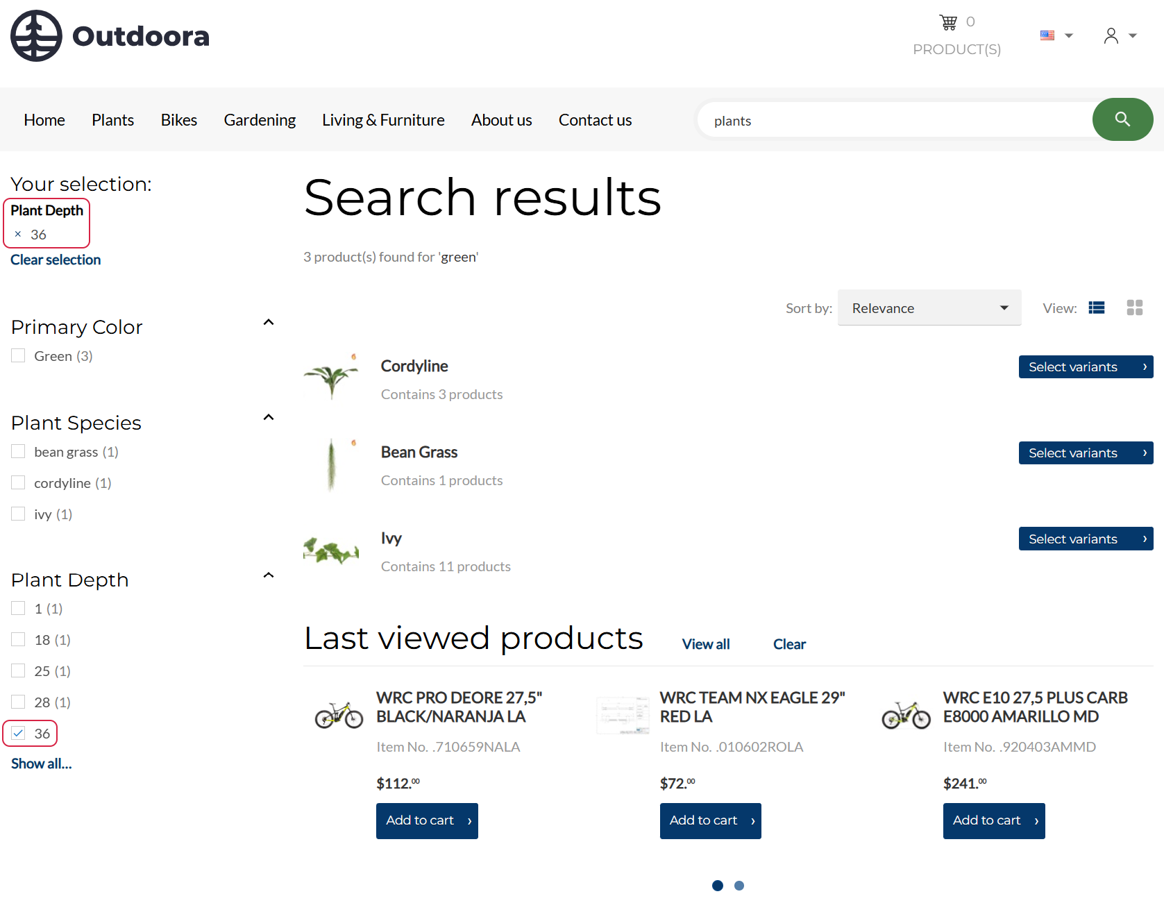Collapse the Plant Depth filter section
Viewport: 1164px width, 903px height.
pos(269,575)
